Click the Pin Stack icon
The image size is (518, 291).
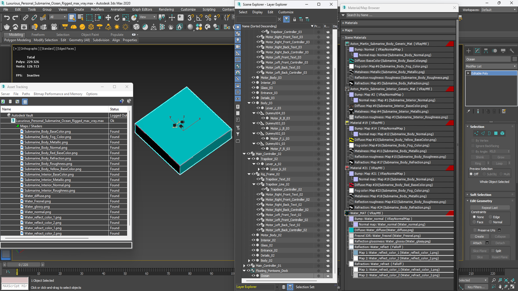tap(468, 111)
